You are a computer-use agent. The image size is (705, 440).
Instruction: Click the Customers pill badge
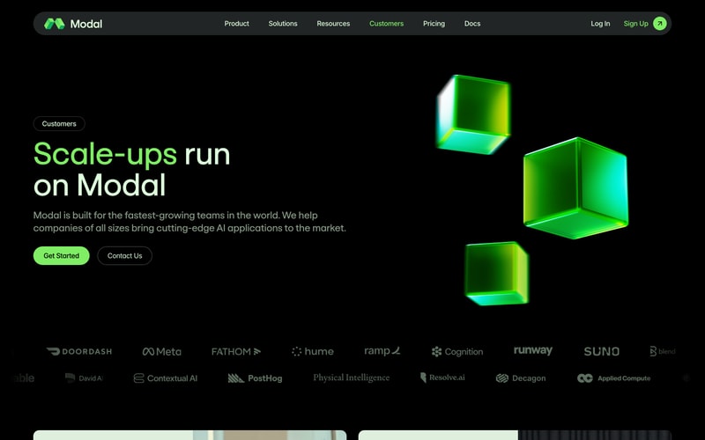tap(59, 124)
